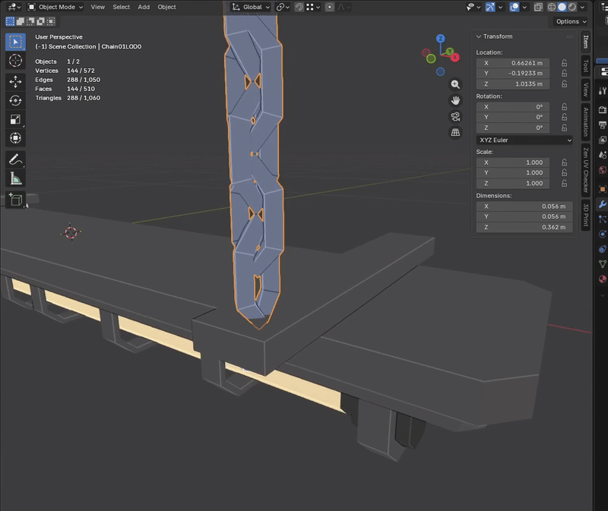Toggle camera view with the camera gizmo
Screen dimensions: 608x511
[x=455, y=116]
